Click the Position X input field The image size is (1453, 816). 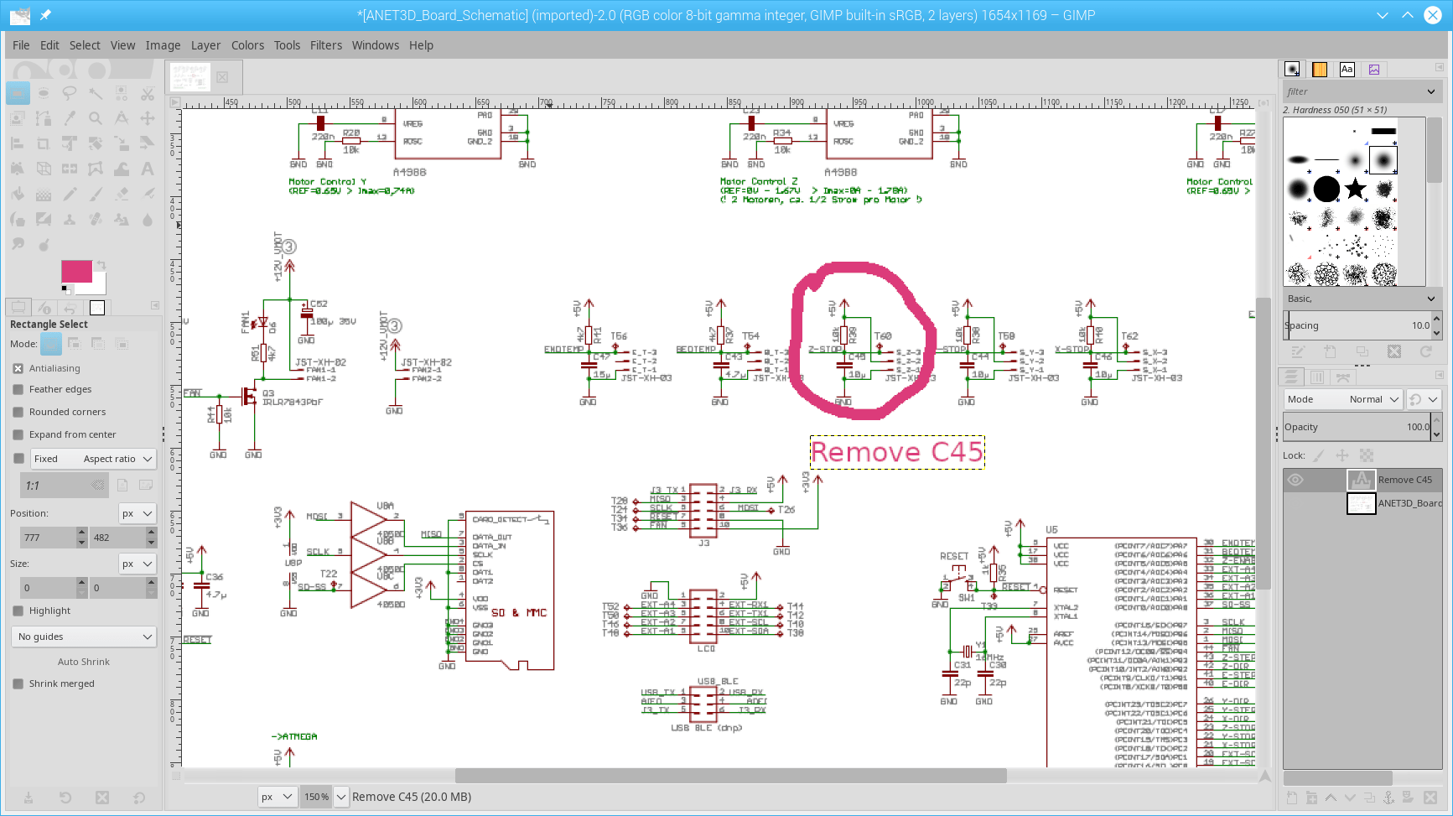point(46,537)
